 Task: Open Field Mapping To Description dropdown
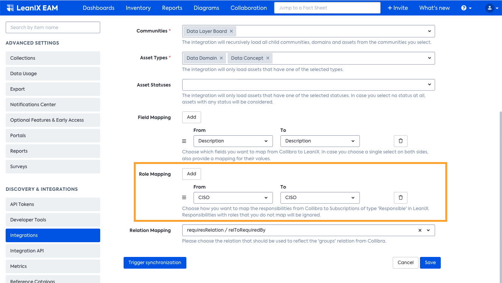pyautogui.click(x=320, y=141)
